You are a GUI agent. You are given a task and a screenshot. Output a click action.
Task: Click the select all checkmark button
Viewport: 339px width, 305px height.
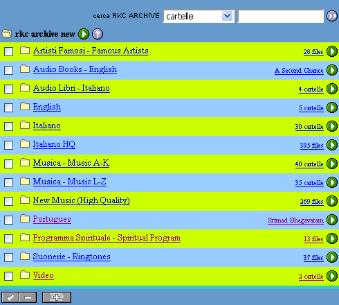10,297
